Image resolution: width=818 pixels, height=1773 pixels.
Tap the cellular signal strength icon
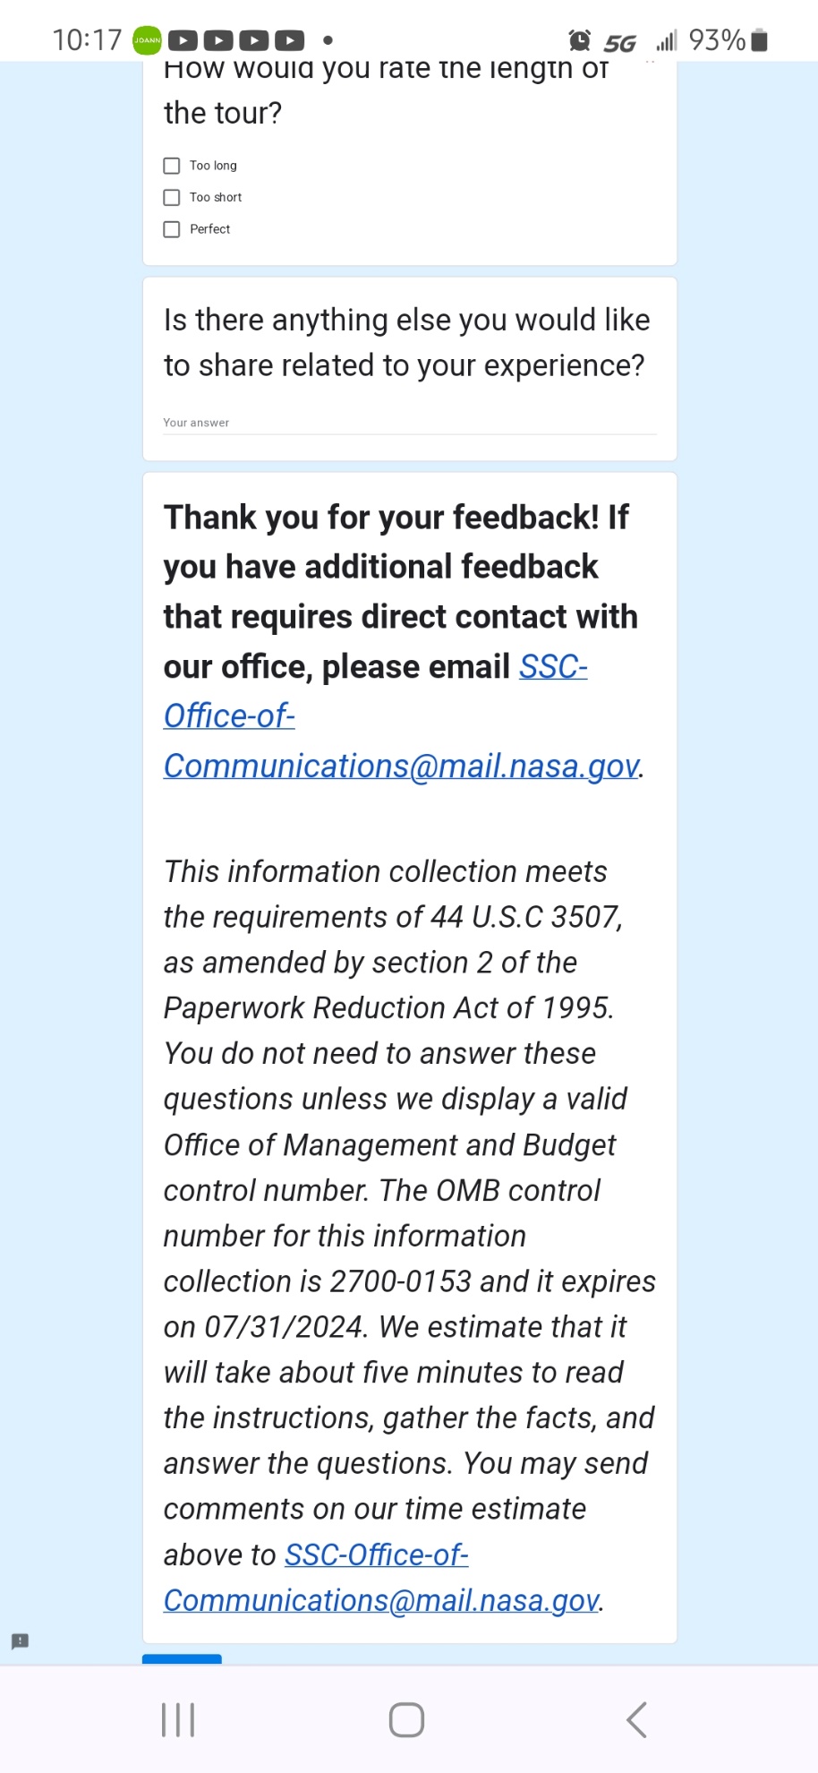tap(667, 40)
